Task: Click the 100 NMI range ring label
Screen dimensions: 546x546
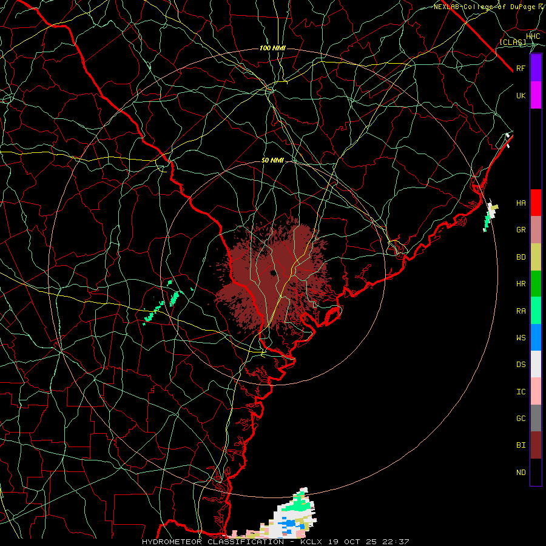Action: click(x=272, y=48)
